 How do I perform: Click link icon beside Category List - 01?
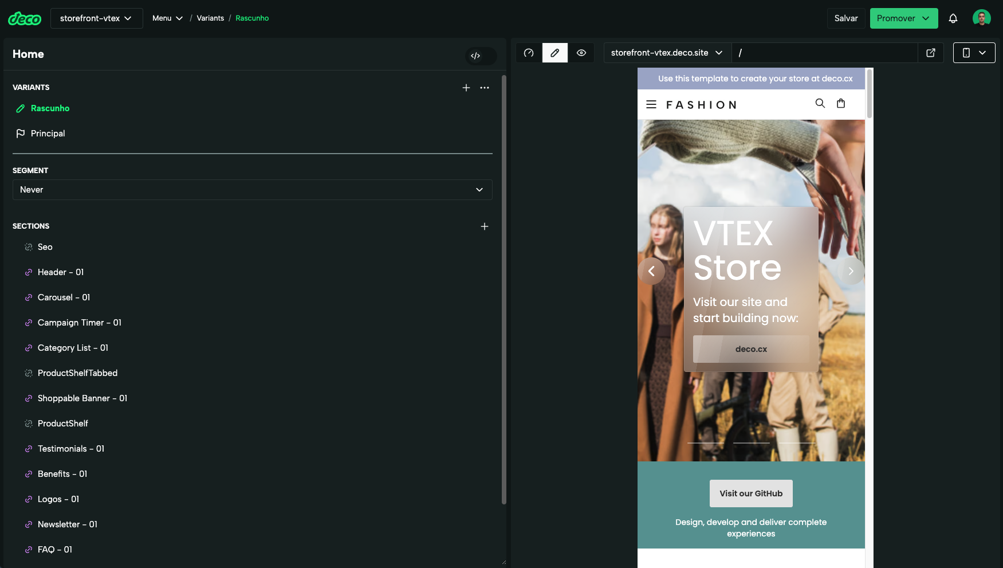(x=29, y=348)
